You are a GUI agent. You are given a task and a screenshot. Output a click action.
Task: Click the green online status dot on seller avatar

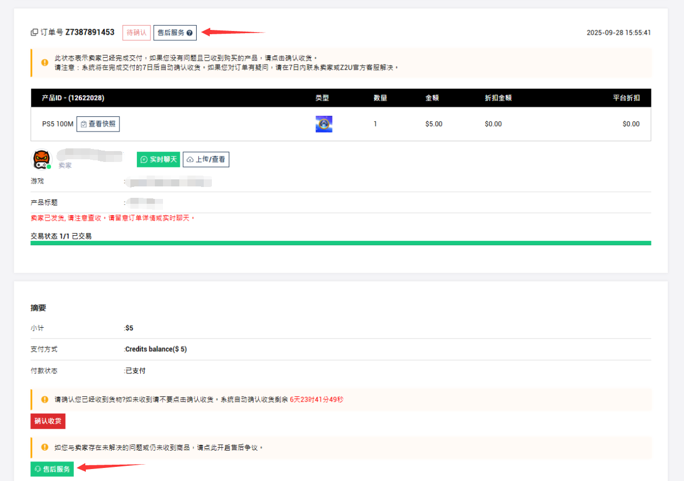(49, 166)
